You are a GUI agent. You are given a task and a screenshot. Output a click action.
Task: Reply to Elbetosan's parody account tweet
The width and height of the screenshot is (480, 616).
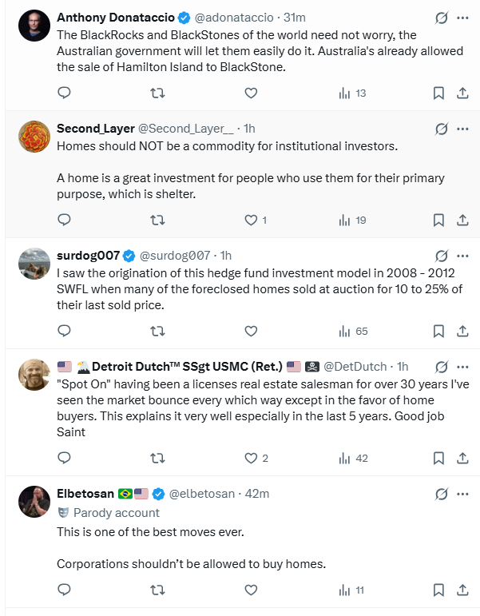(x=65, y=590)
